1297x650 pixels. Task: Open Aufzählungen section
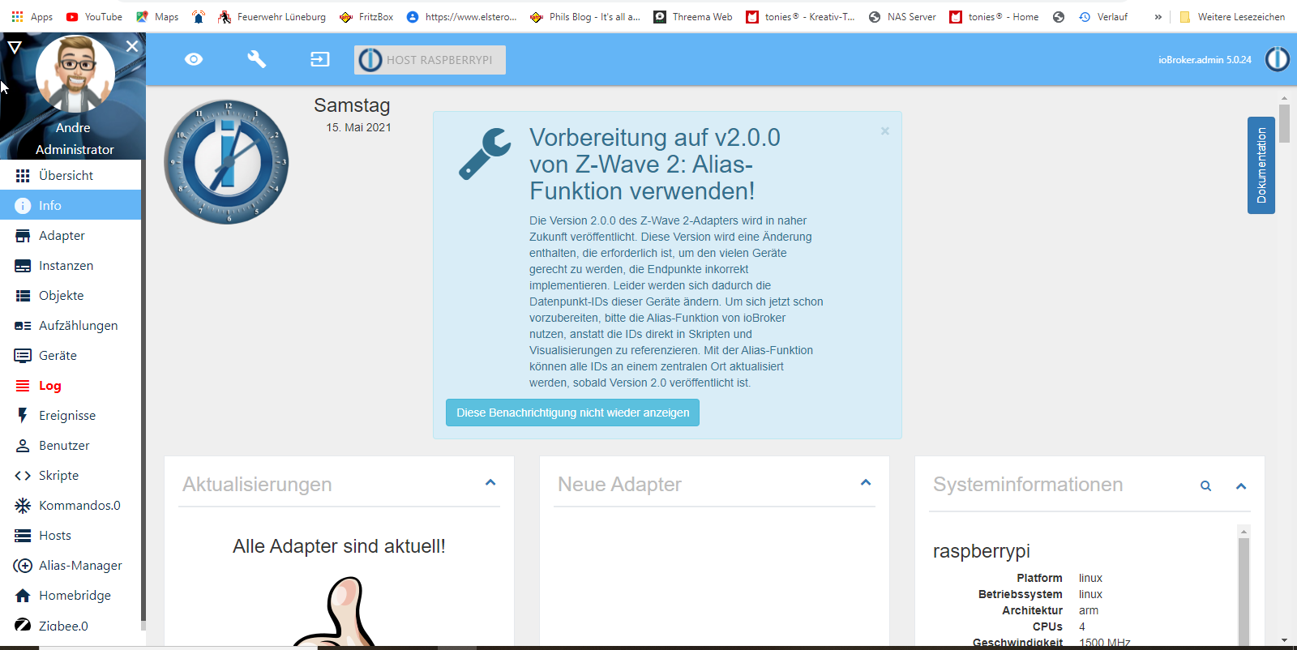pyautogui.click(x=71, y=325)
